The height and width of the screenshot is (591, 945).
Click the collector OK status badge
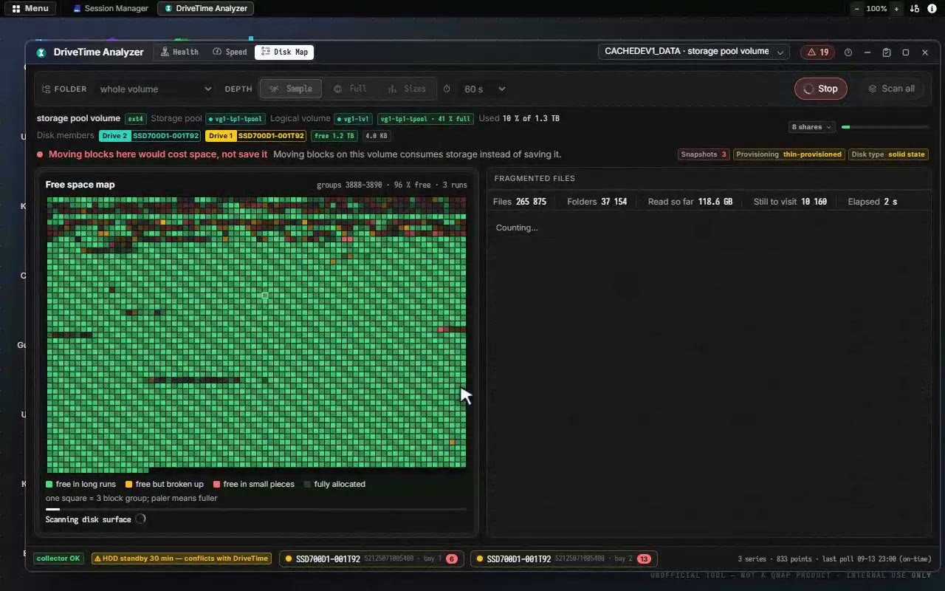(x=58, y=559)
